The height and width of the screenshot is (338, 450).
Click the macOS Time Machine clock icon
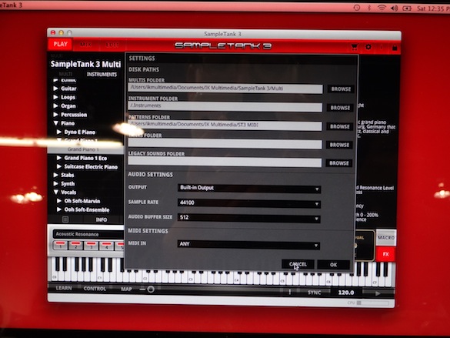[x=357, y=8]
